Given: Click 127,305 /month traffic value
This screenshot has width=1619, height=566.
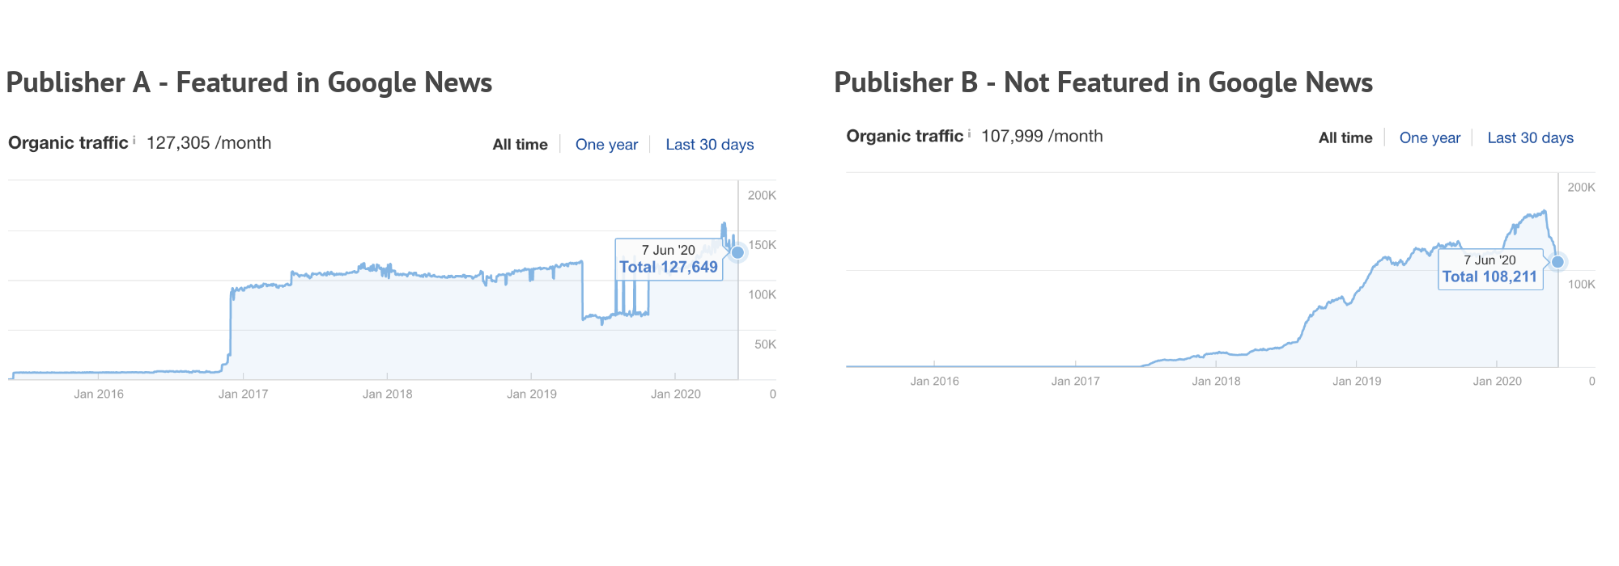Looking at the screenshot, I should (x=209, y=143).
